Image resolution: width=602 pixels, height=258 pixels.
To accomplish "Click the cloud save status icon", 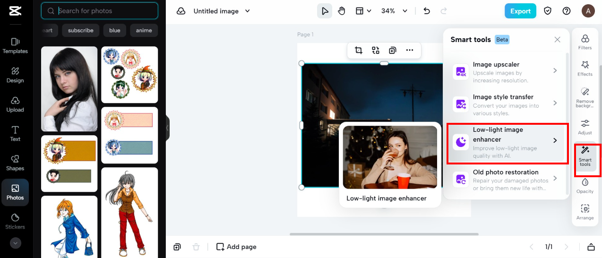I will [181, 11].
